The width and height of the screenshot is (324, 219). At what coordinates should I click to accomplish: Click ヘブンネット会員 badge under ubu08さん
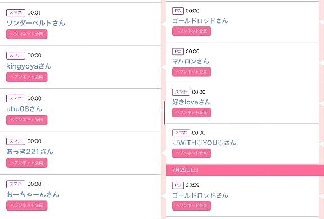click(x=27, y=120)
